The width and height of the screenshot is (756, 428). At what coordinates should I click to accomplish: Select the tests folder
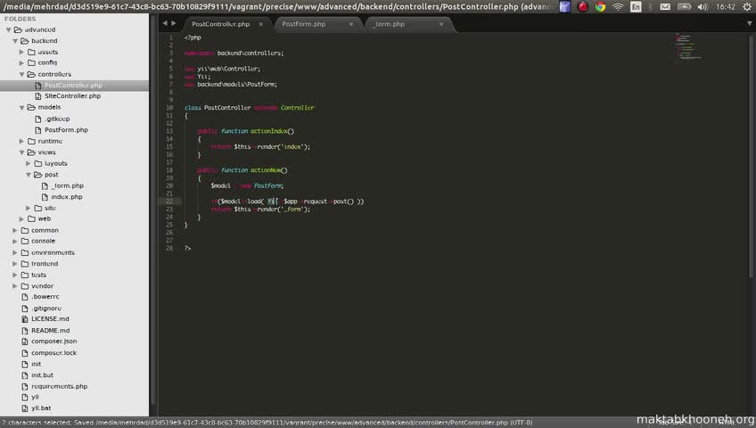pyautogui.click(x=38, y=275)
